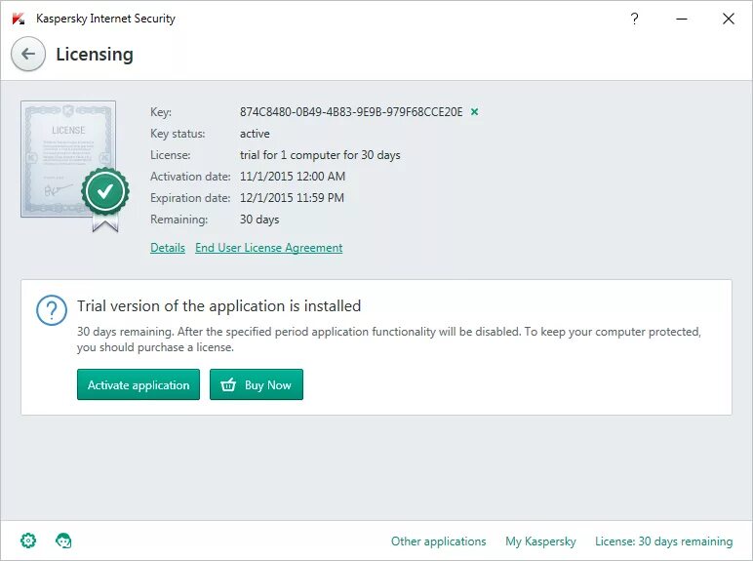Close the Kaspersky window

click(x=729, y=19)
